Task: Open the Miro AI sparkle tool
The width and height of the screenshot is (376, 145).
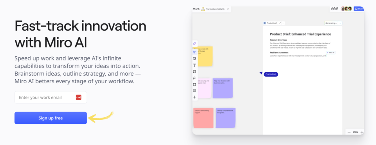Action: [x=195, y=43]
